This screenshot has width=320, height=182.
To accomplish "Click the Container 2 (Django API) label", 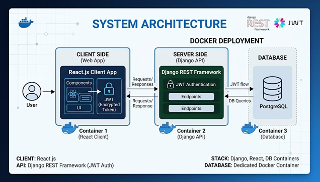I will pyautogui.click(x=191, y=134).
